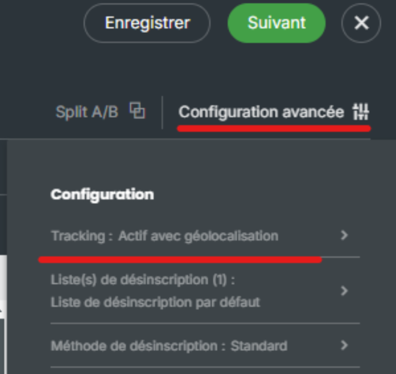Click the arrow beside Méthode de désinscription
Viewport: 396px width, 374px height.
[344, 346]
